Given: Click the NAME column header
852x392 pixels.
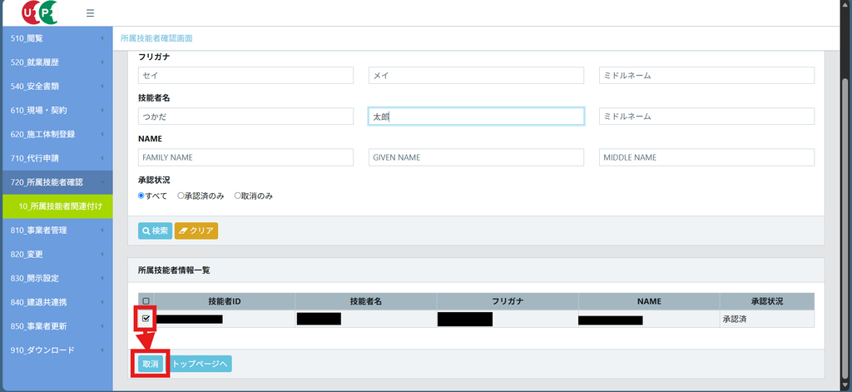Looking at the screenshot, I should pos(649,301).
